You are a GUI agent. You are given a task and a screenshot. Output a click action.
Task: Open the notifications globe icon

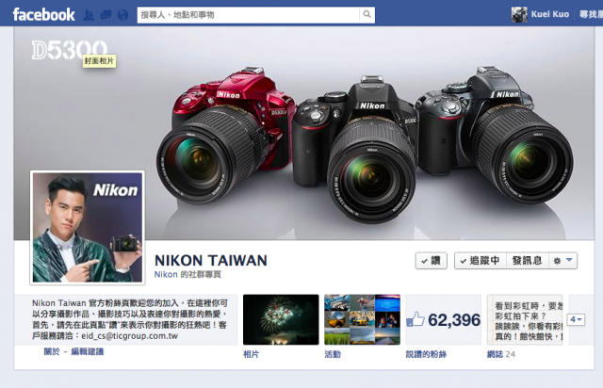(x=122, y=15)
